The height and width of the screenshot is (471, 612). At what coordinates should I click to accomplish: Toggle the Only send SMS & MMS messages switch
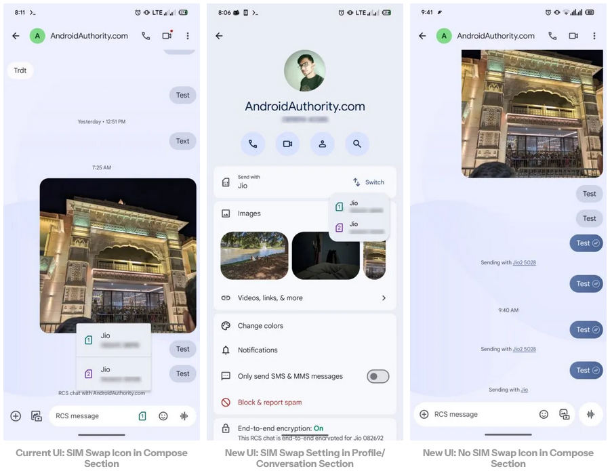[378, 377]
